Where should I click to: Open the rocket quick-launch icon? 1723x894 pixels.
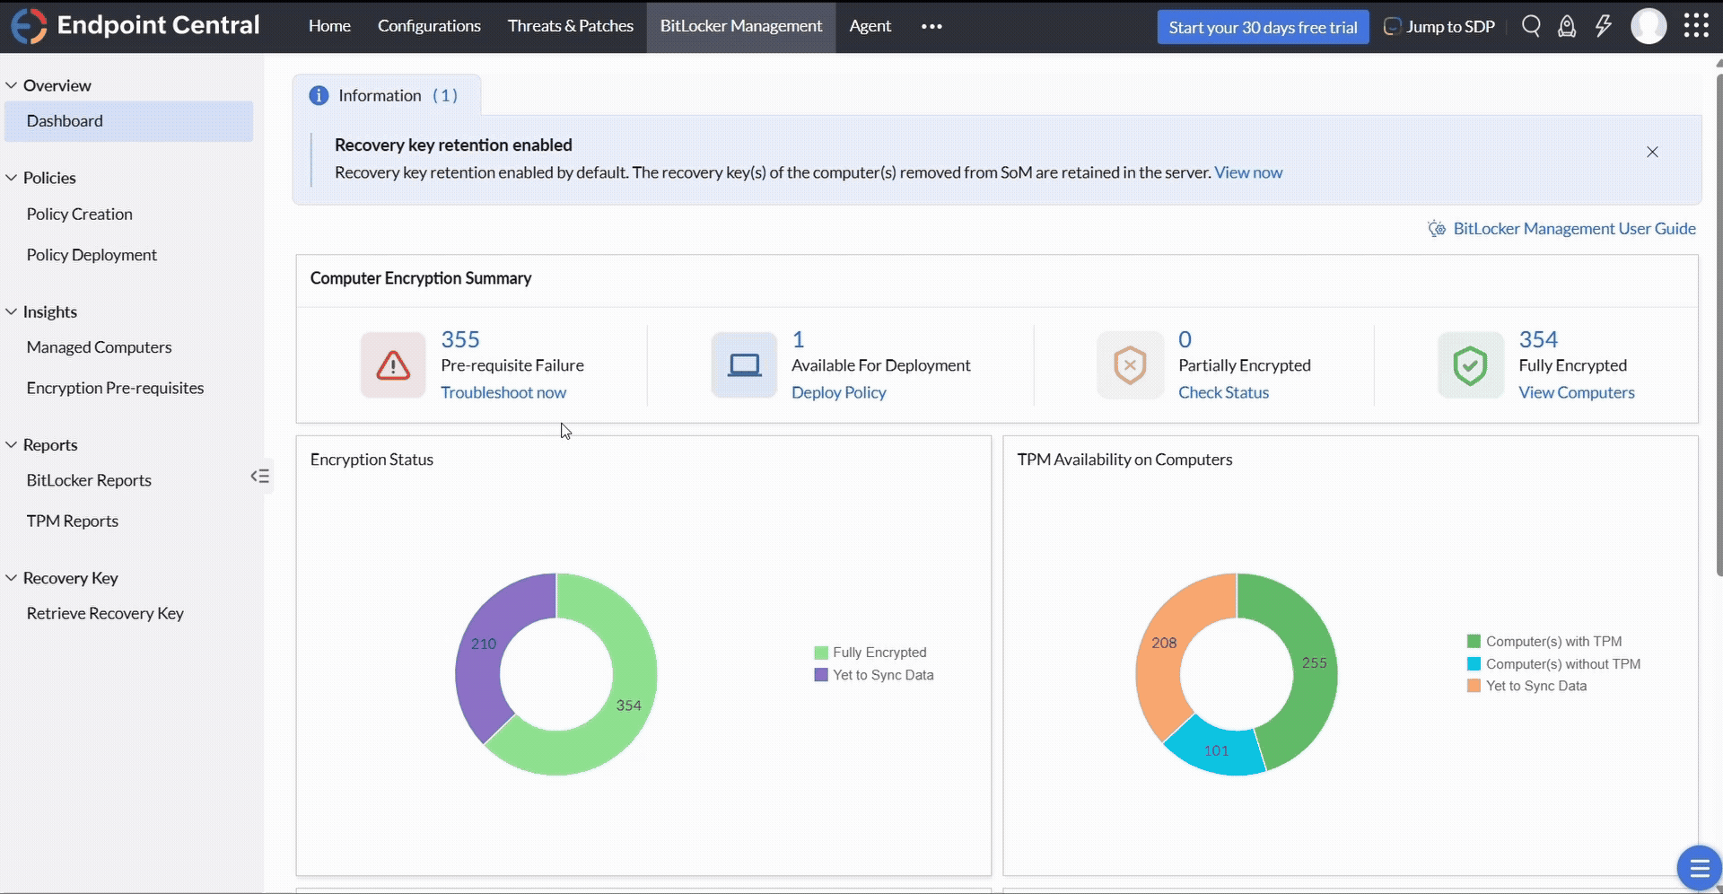click(x=1567, y=26)
